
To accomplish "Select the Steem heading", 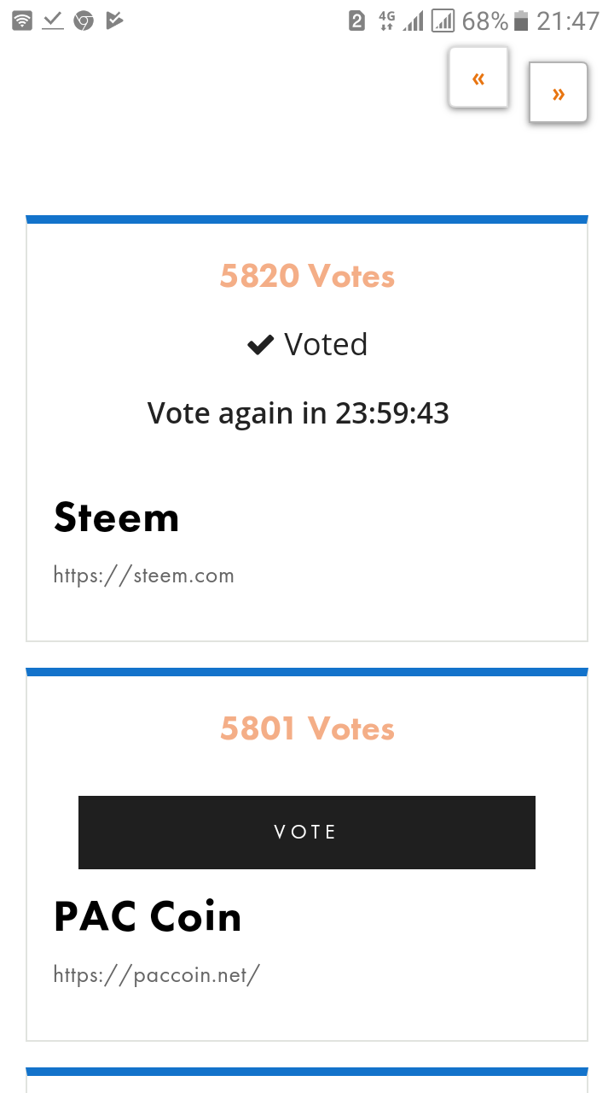I will tap(117, 517).
